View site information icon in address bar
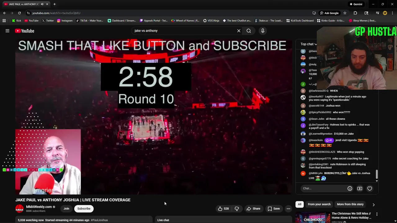The height and width of the screenshot is (223, 397). coord(28,13)
